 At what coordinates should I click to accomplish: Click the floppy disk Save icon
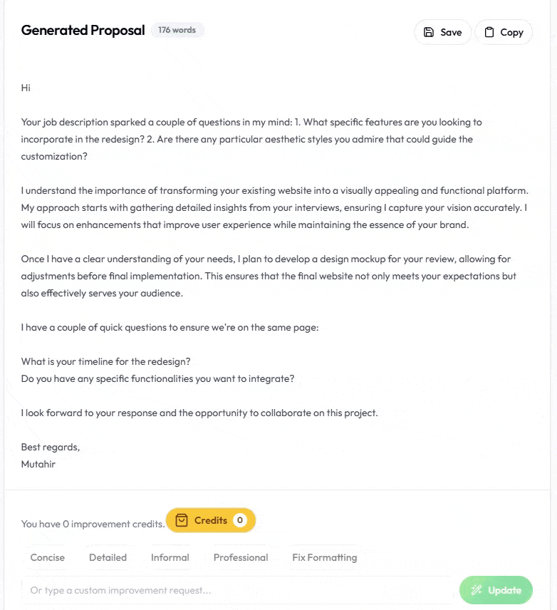tap(429, 32)
